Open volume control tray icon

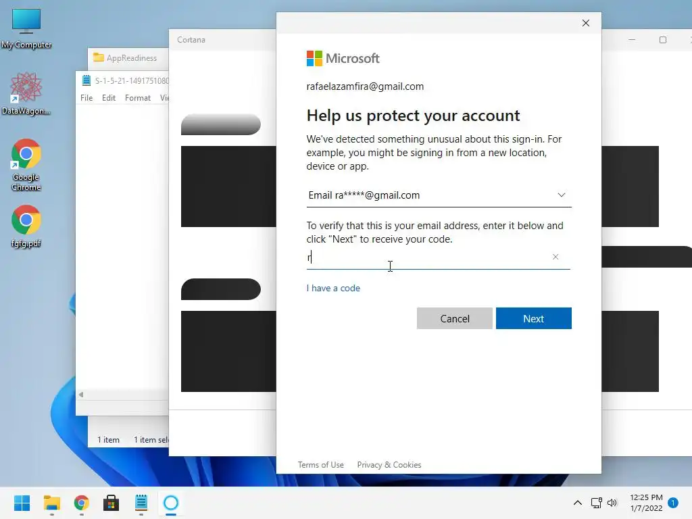click(612, 503)
